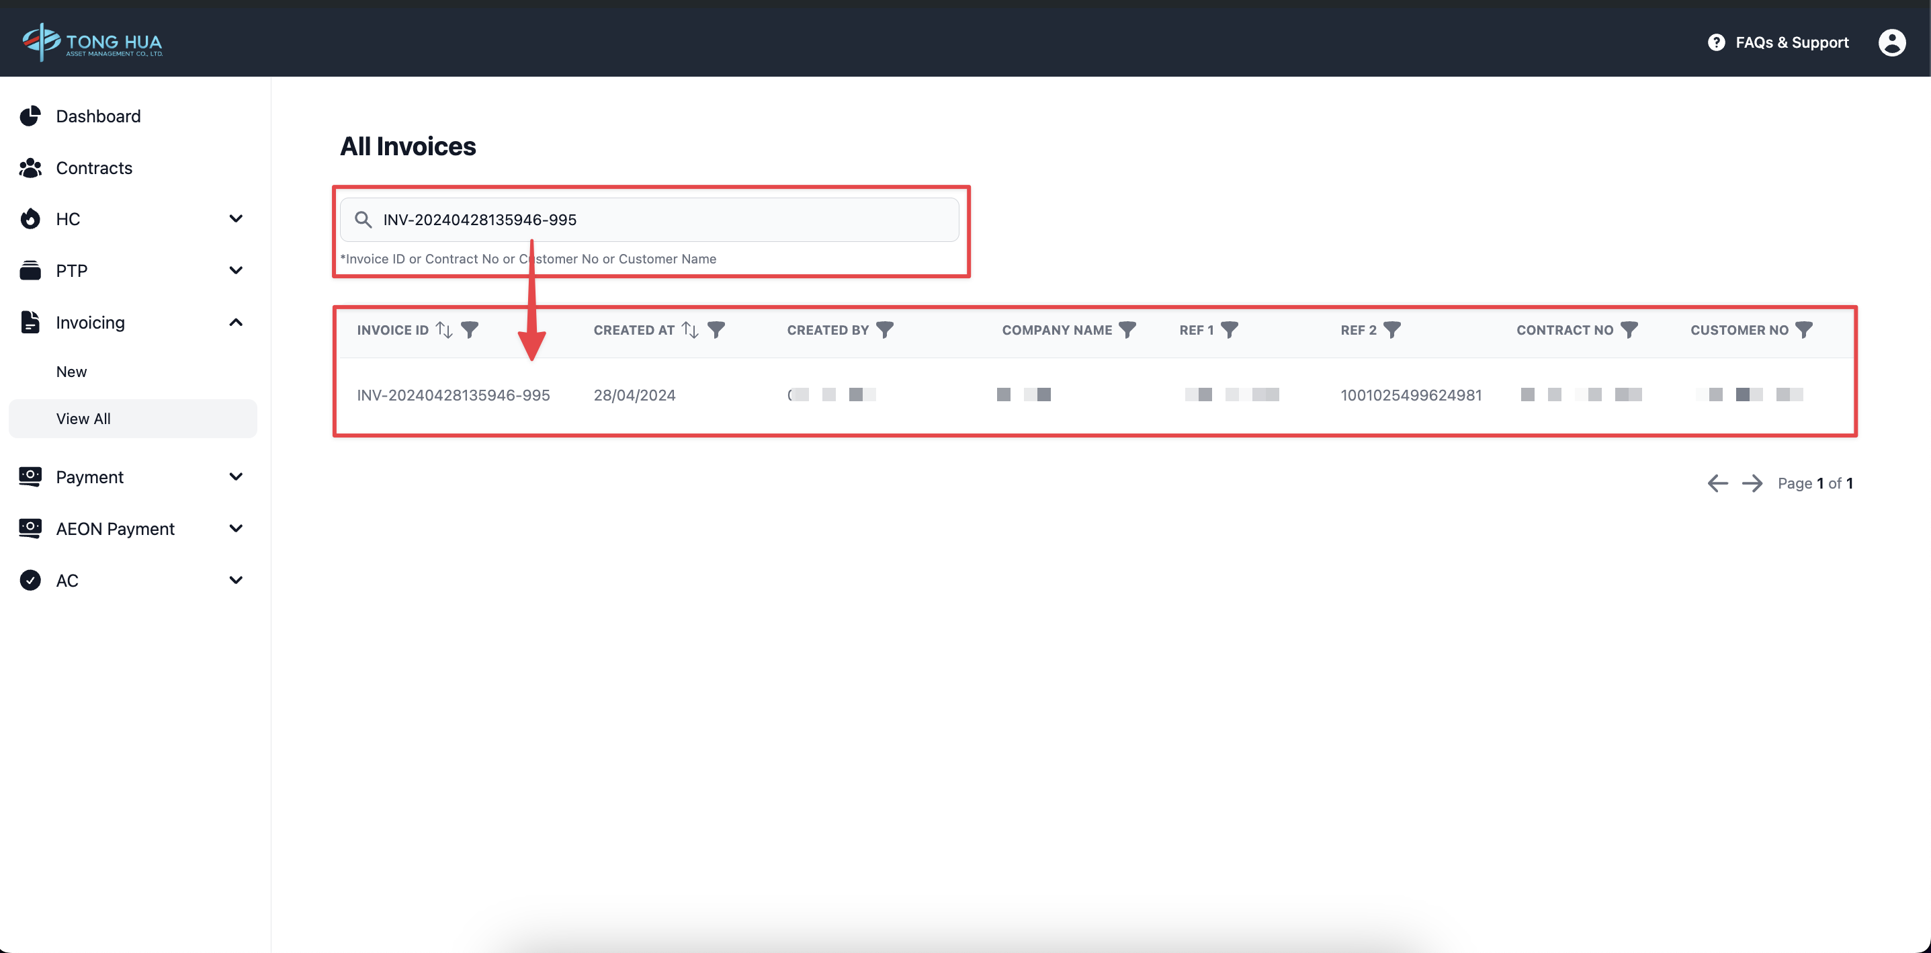Click the Contract No filter icon
This screenshot has height=953, width=1931.
pos(1629,330)
